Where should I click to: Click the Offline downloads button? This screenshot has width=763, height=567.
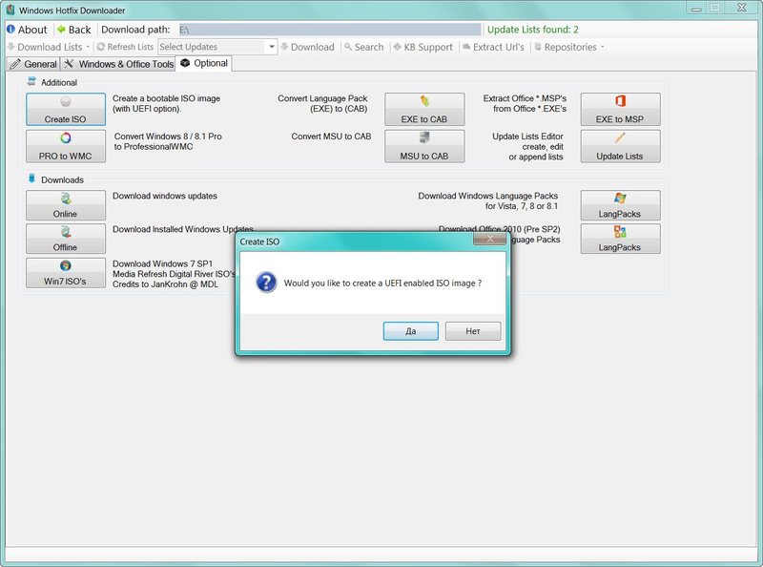pyautogui.click(x=66, y=239)
